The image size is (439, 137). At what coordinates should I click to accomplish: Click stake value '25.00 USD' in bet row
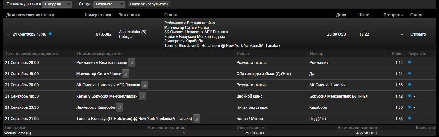336,34
